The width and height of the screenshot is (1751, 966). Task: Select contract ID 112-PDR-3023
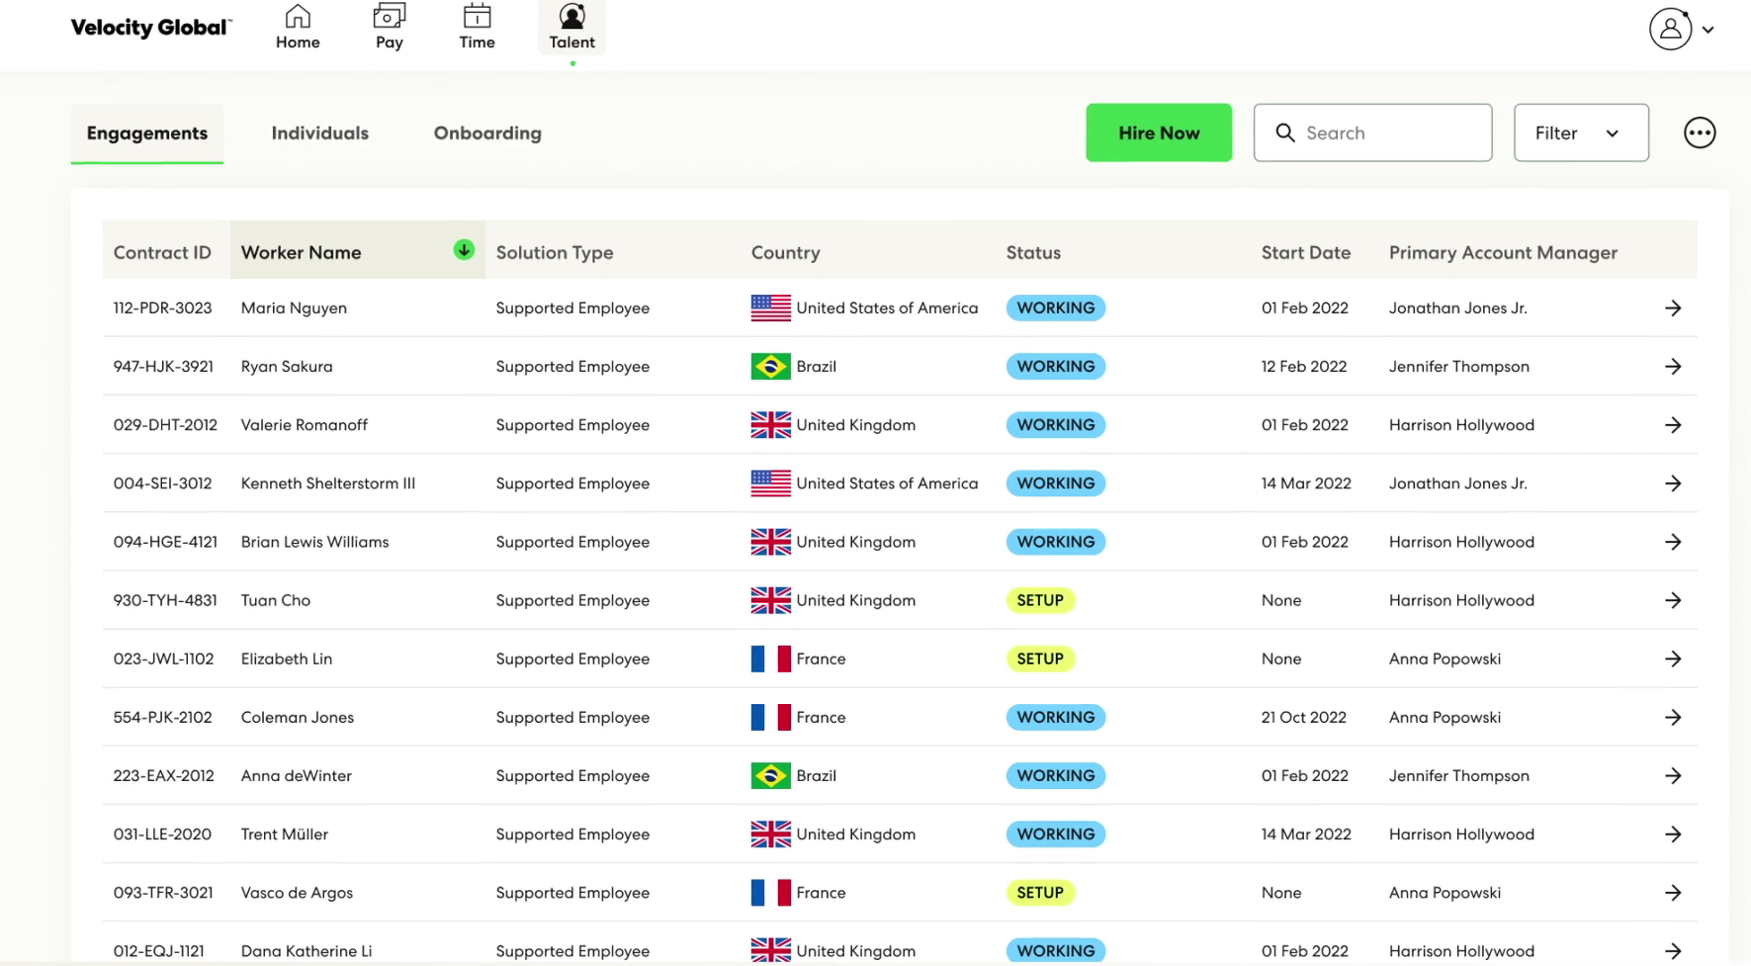click(x=162, y=308)
